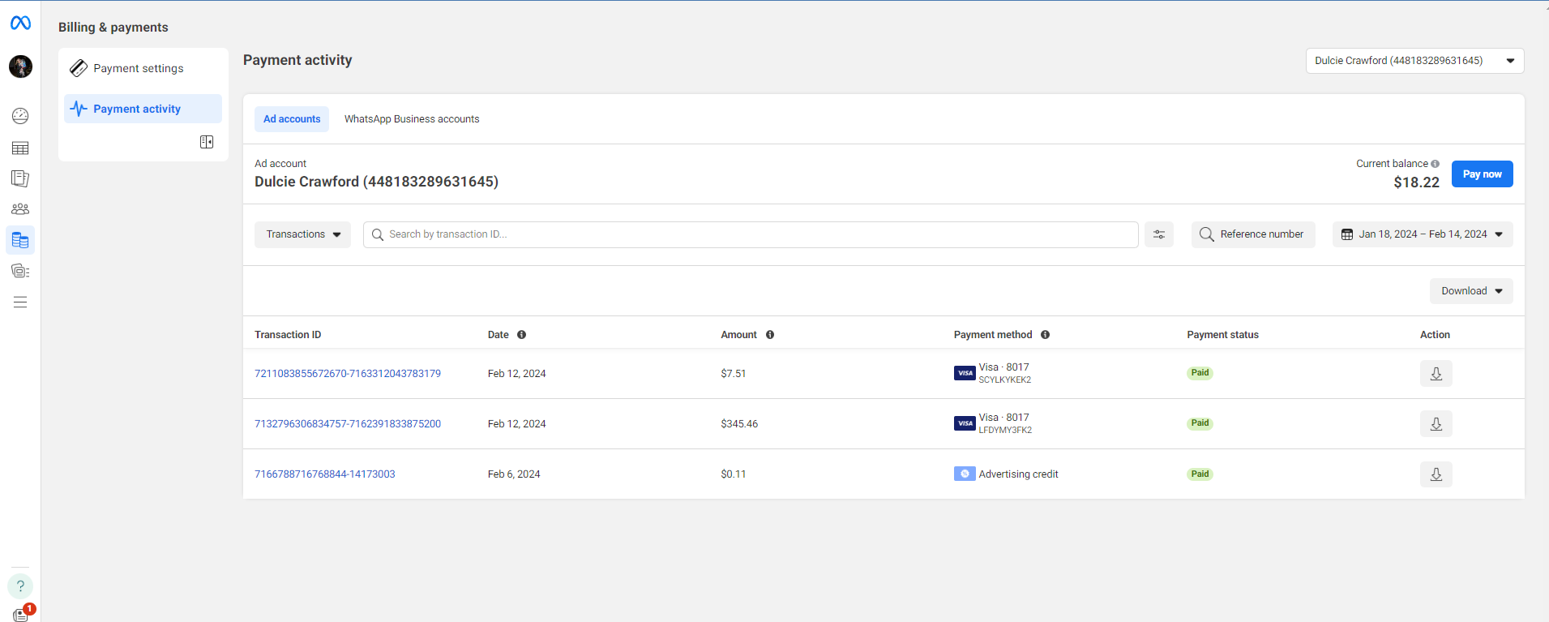Click the table grid sidebar icon
Viewport: 1549px width, 622px height.
coord(20,148)
